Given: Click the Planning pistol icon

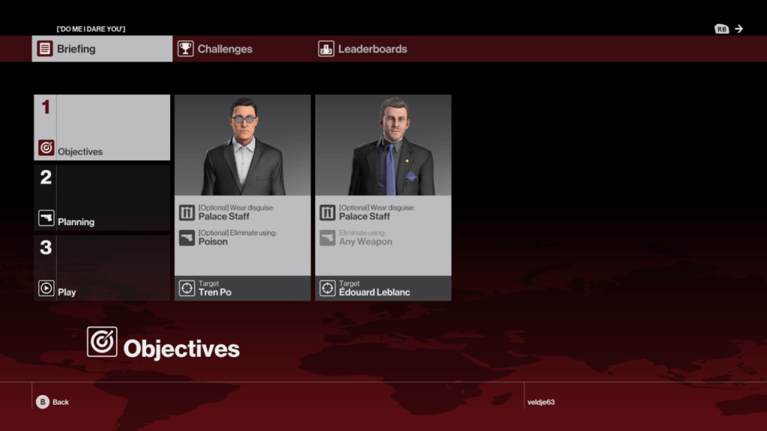Looking at the screenshot, I should 46,218.
